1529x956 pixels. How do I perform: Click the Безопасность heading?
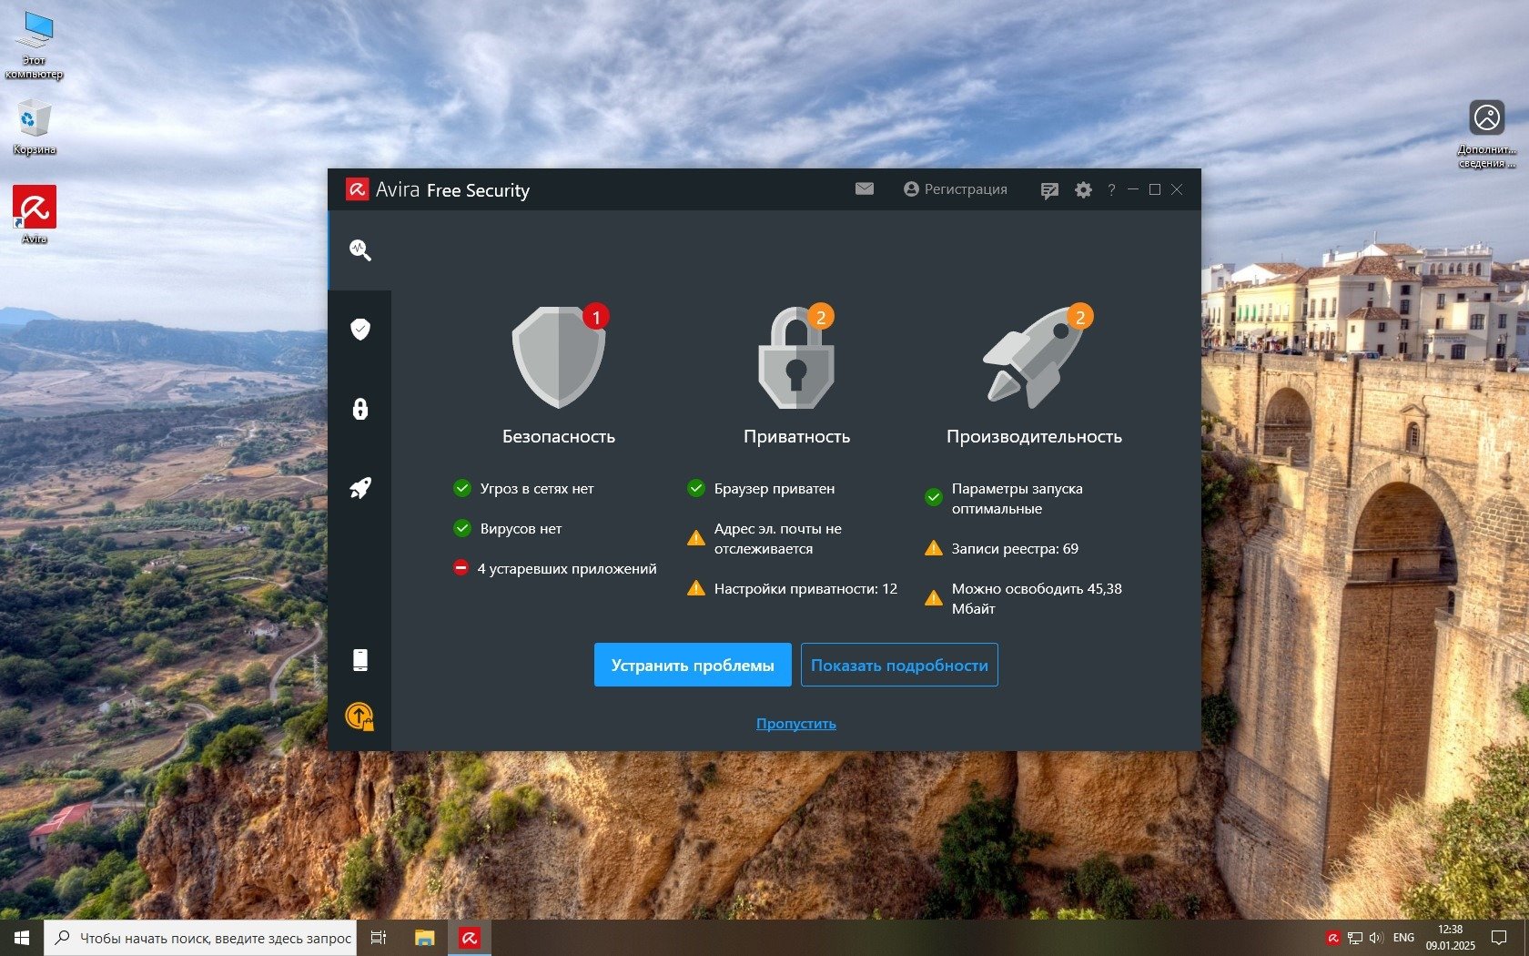(x=559, y=437)
